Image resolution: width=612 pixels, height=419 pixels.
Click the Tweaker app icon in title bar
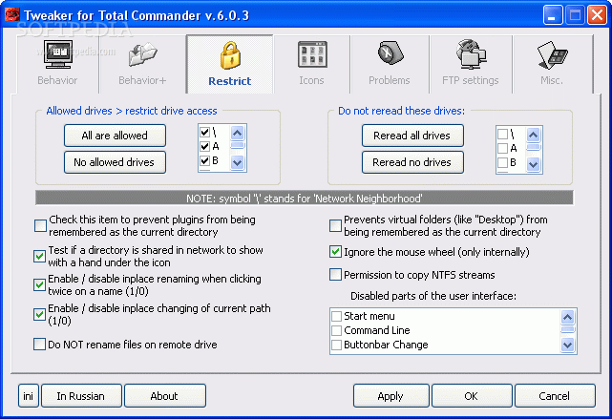coord(12,15)
